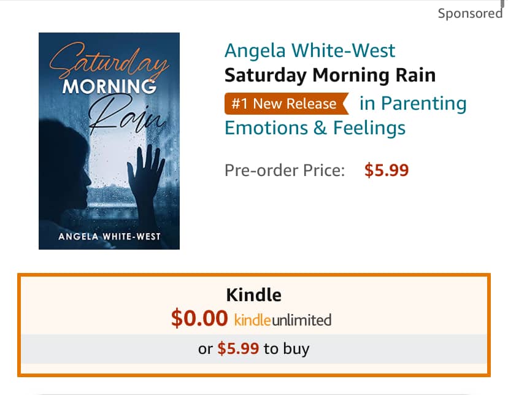Click the red $5.99 pre-order price

387,170
